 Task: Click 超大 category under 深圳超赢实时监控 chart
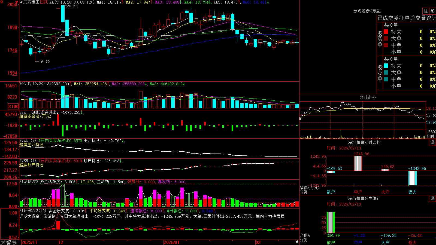point(413,192)
